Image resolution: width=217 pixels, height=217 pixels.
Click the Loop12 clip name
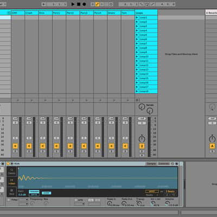tap(144, 65)
